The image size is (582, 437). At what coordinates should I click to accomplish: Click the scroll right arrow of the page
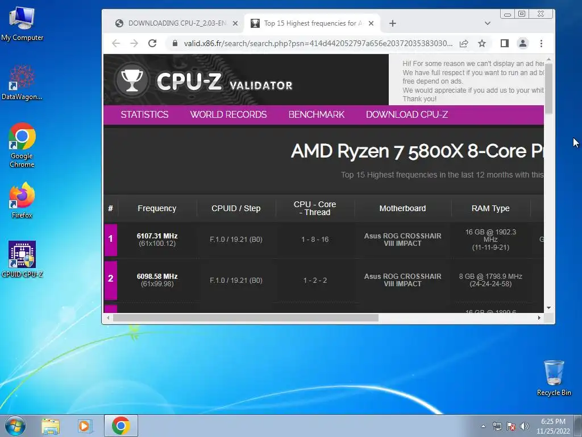(x=539, y=318)
